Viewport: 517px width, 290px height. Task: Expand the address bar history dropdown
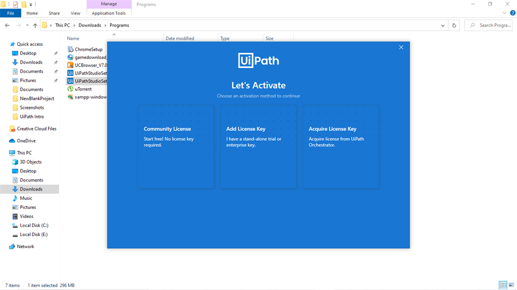[x=442, y=25]
